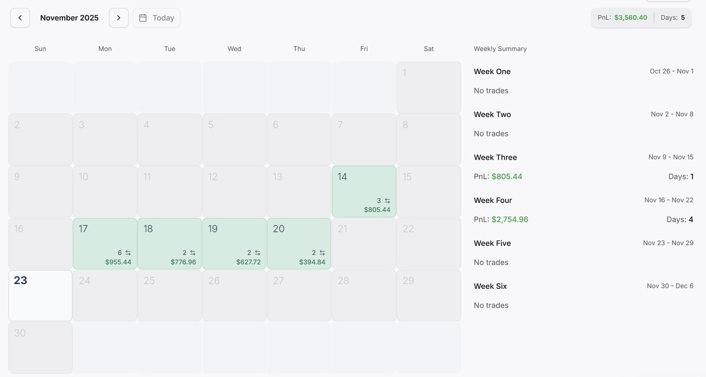Screen dimensions: 706x377
Task: Select November 1 day cell
Action: point(429,88)
